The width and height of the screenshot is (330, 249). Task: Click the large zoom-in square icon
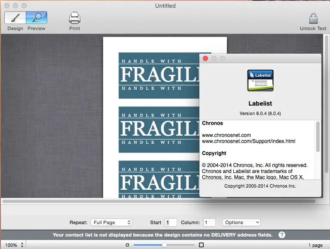tap(201, 245)
